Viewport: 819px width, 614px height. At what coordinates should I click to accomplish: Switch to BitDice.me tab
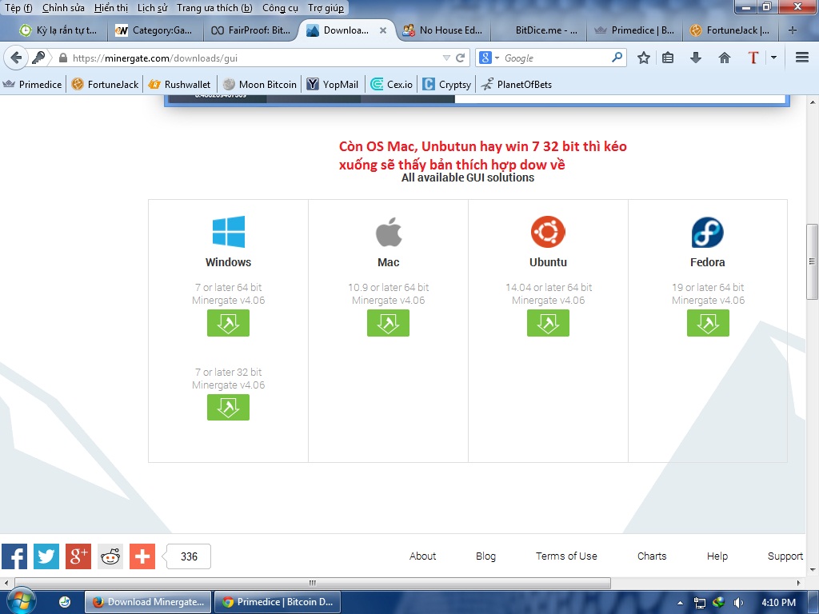click(x=538, y=30)
